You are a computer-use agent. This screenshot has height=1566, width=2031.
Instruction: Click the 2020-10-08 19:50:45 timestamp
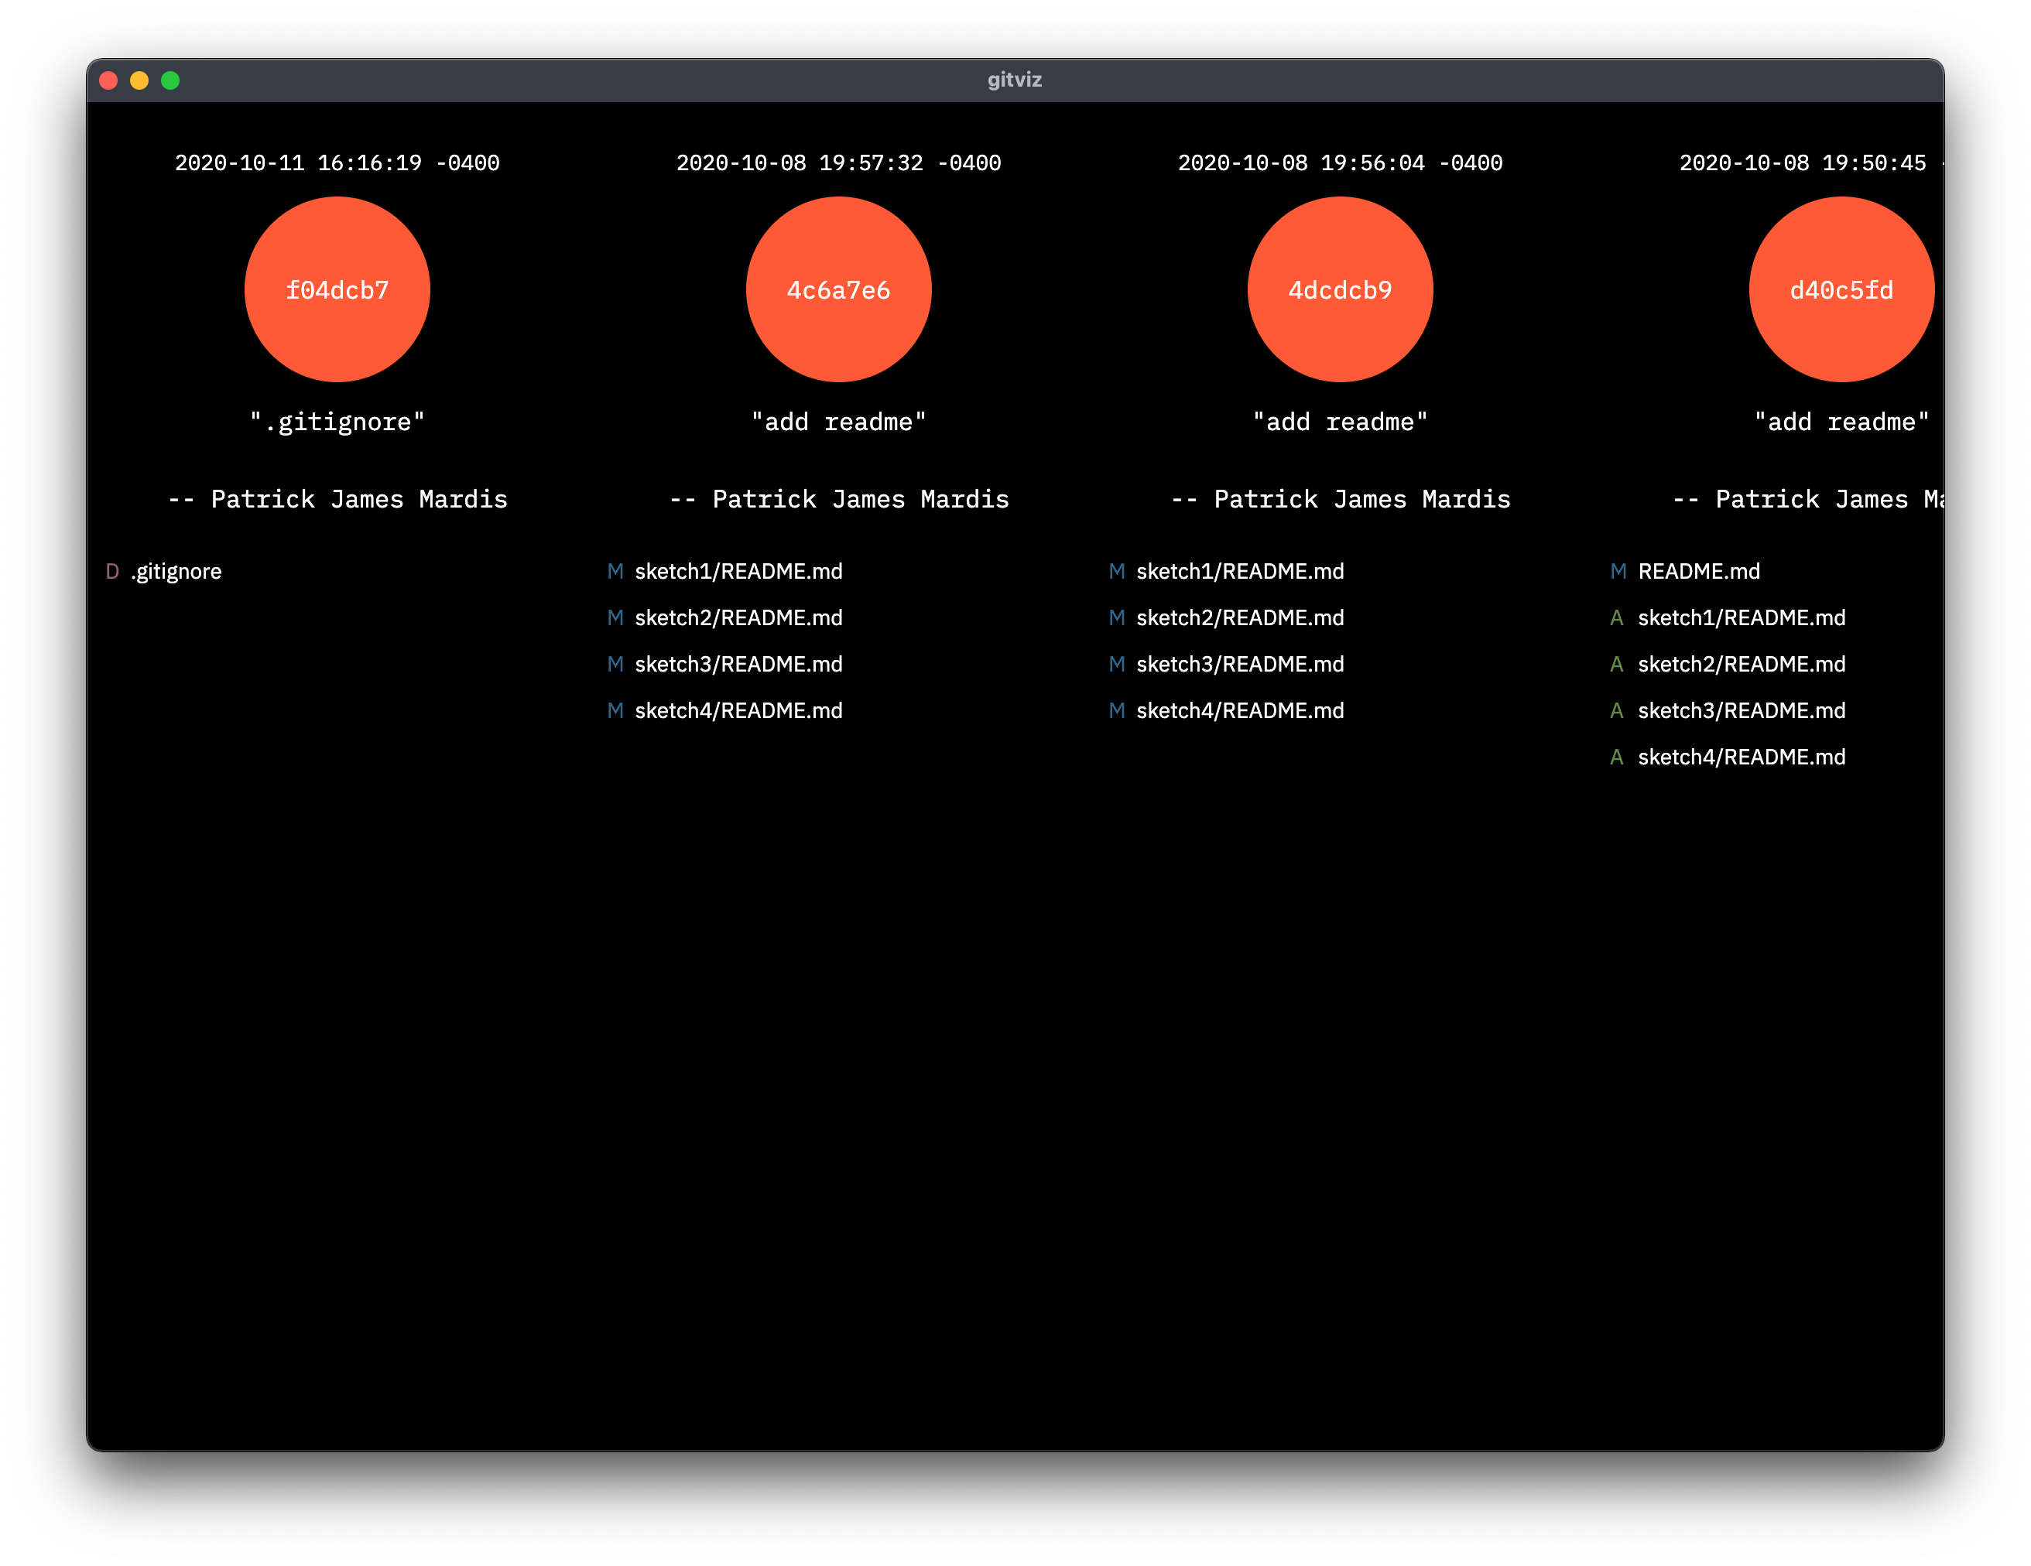1810,162
